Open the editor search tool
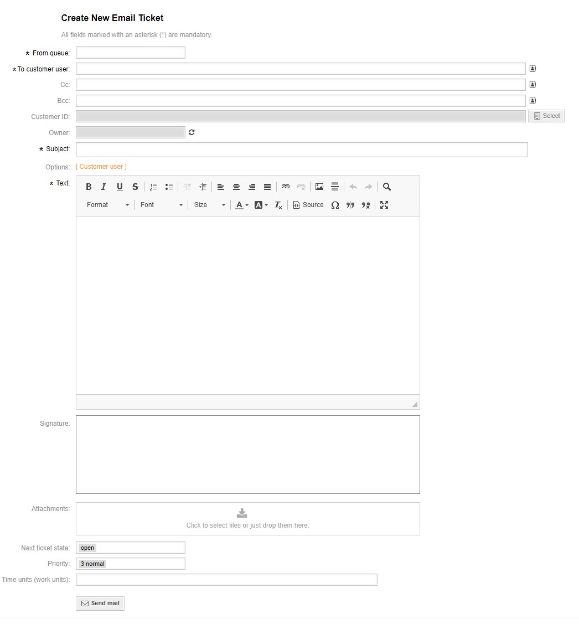 (x=386, y=187)
